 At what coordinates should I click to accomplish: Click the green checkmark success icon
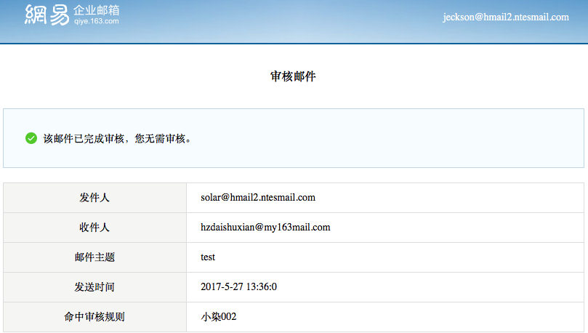(31, 138)
